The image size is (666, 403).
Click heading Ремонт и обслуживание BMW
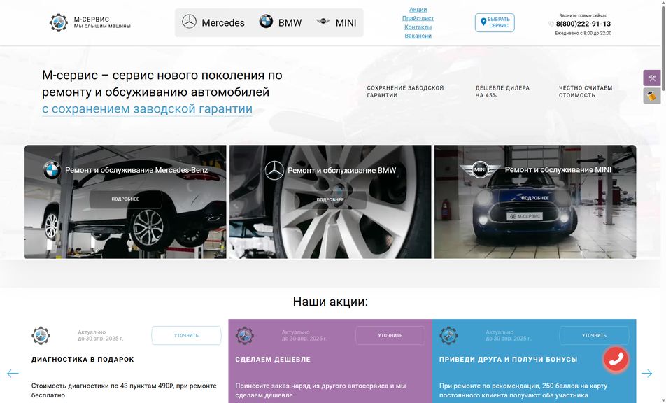click(342, 170)
